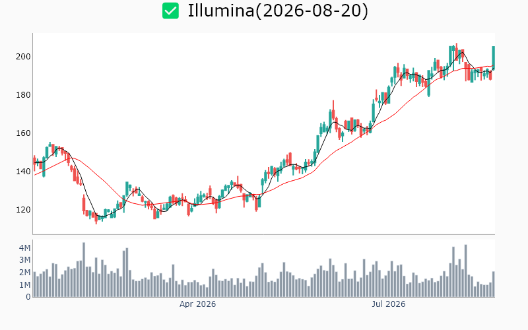Viewport: 528px width, 330px height.
Task: Click the 3M volume axis label
Action: coord(25,260)
